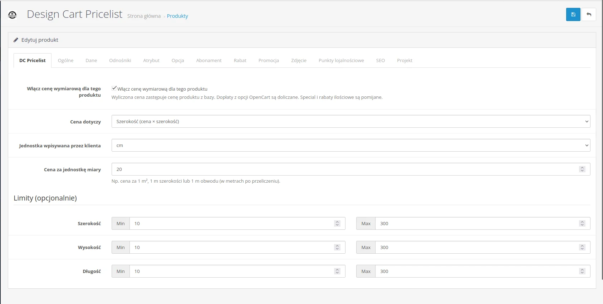The width and height of the screenshot is (603, 304).
Task: Open the Zdjęcie tab
Action: (299, 60)
